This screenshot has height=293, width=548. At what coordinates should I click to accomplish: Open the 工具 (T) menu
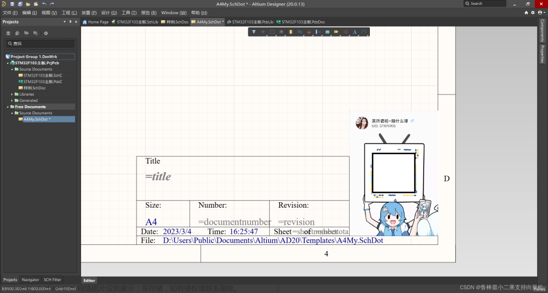(129, 13)
